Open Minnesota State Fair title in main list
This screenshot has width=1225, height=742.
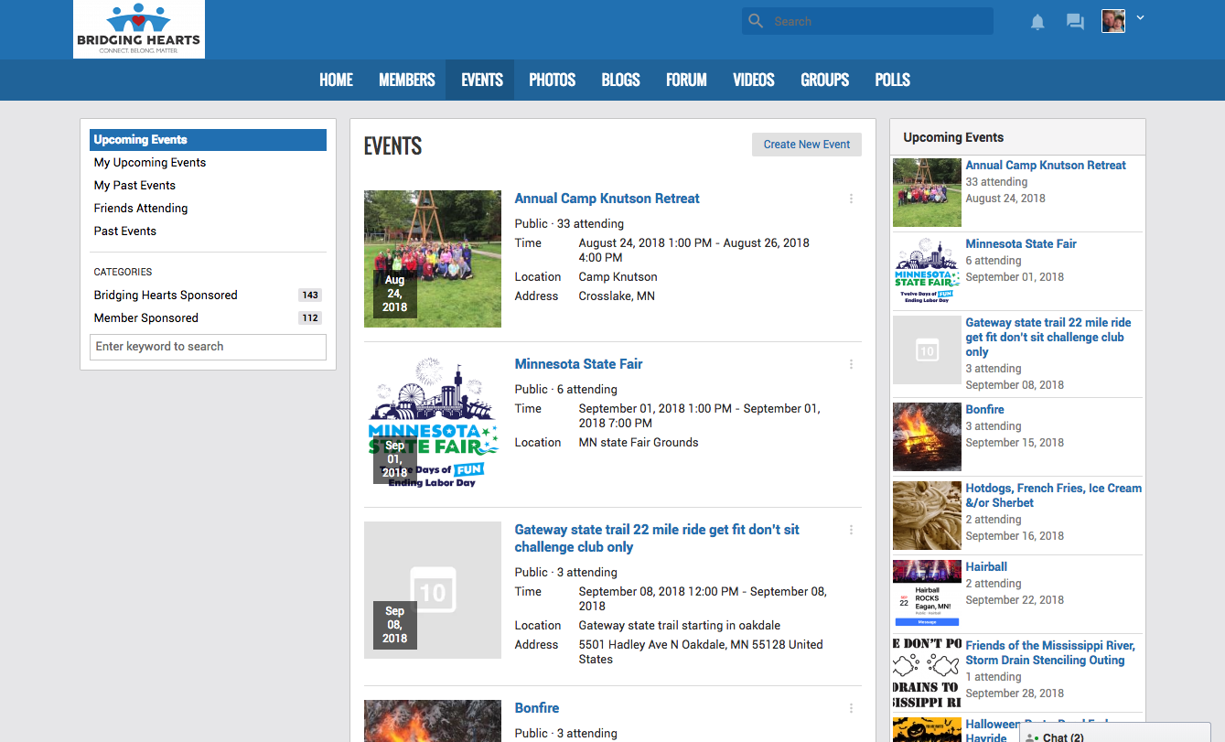[578, 364]
